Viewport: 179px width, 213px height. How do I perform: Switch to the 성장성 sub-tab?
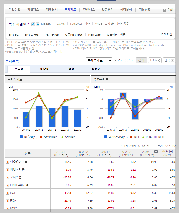pos(44,69)
